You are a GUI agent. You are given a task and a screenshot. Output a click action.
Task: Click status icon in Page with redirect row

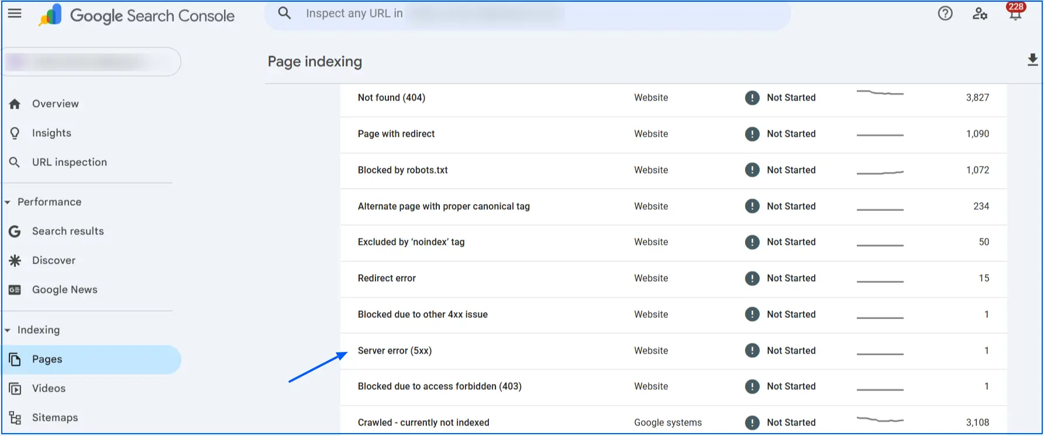tap(752, 134)
